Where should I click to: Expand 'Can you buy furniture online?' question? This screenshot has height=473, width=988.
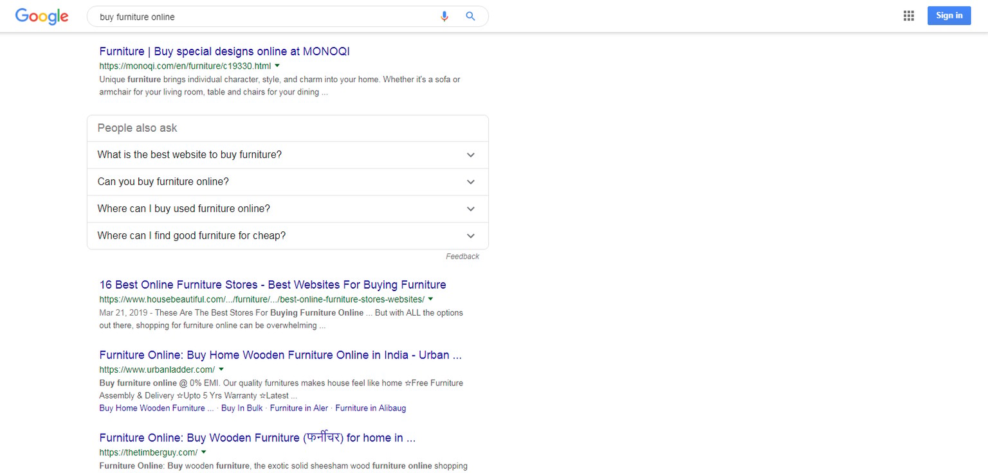[288, 182]
